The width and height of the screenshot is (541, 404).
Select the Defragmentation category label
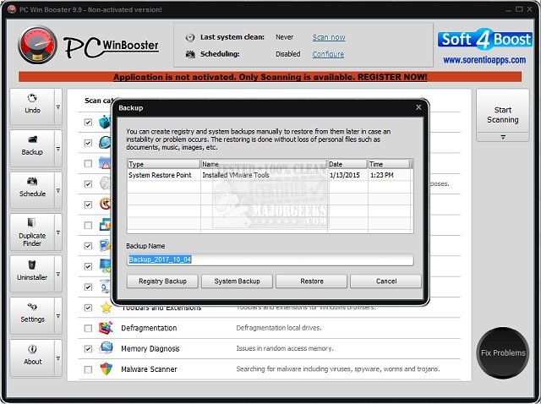point(149,328)
